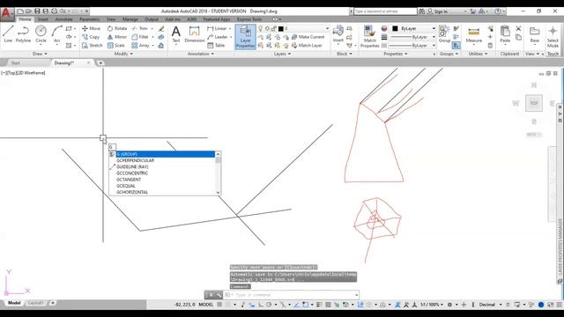The width and height of the screenshot is (564, 317).
Task: Switch to the Express Tools tab
Action: (249, 19)
